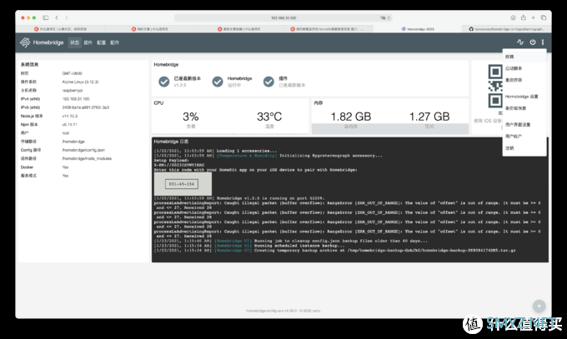Image resolution: width=567 pixels, height=339 pixels.
Task: Switch to the GitHub hygrothermograph browser tab
Action: pyautogui.click(x=507, y=29)
